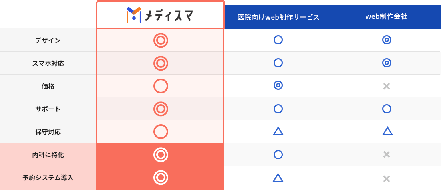
Task: Click white double-circle in 内科に特化 row
Action: pyautogui.click(x=161, y=155)
